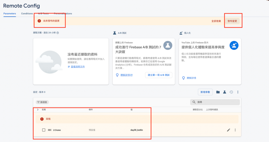Click the help icon beside 擷取次數
Viewport: 269px width, 142px height.
(x=58, y=33)
